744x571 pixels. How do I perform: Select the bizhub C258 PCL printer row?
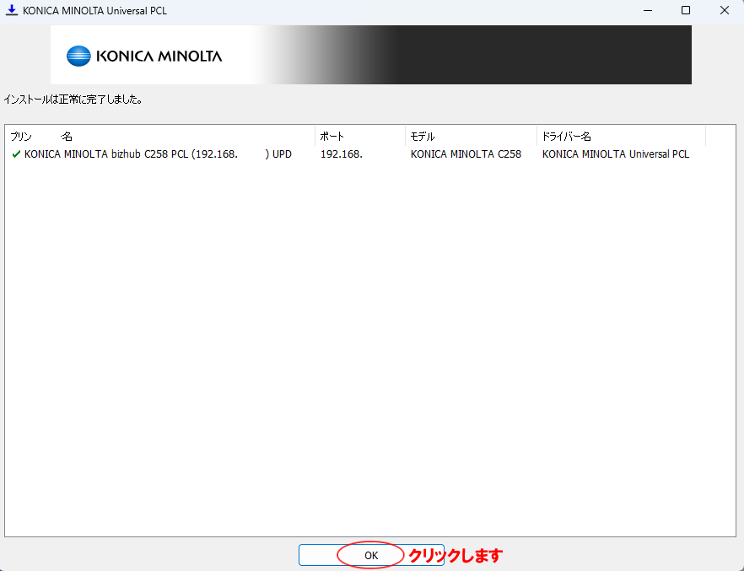click(x=355, y=154)
